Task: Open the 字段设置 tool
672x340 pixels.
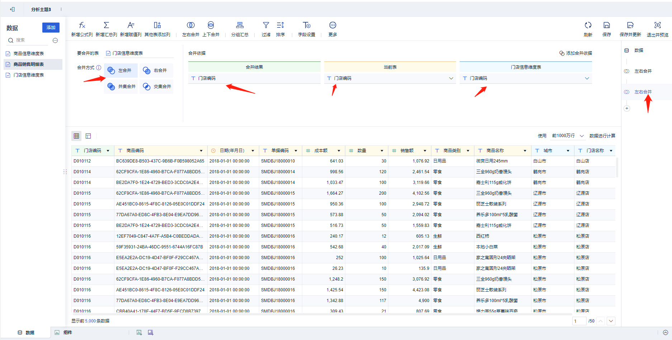Action: coord(306,25)
